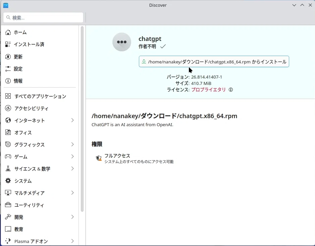Expand the Graphics (グラフィックス) category chevron
Image resolution: width=315 pixels, height=246 pixels.
[72, 144]
